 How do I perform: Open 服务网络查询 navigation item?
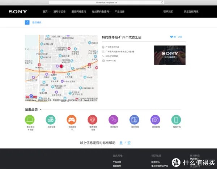pos(79,12)
